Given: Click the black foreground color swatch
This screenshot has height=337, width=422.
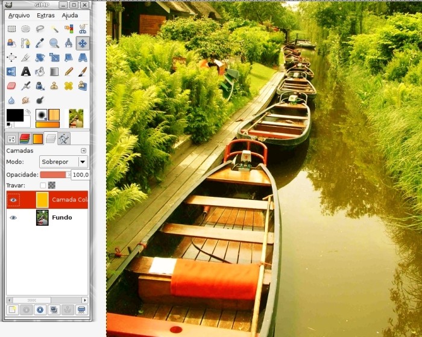Looking at the screenshot, I should tap(15, 116).
